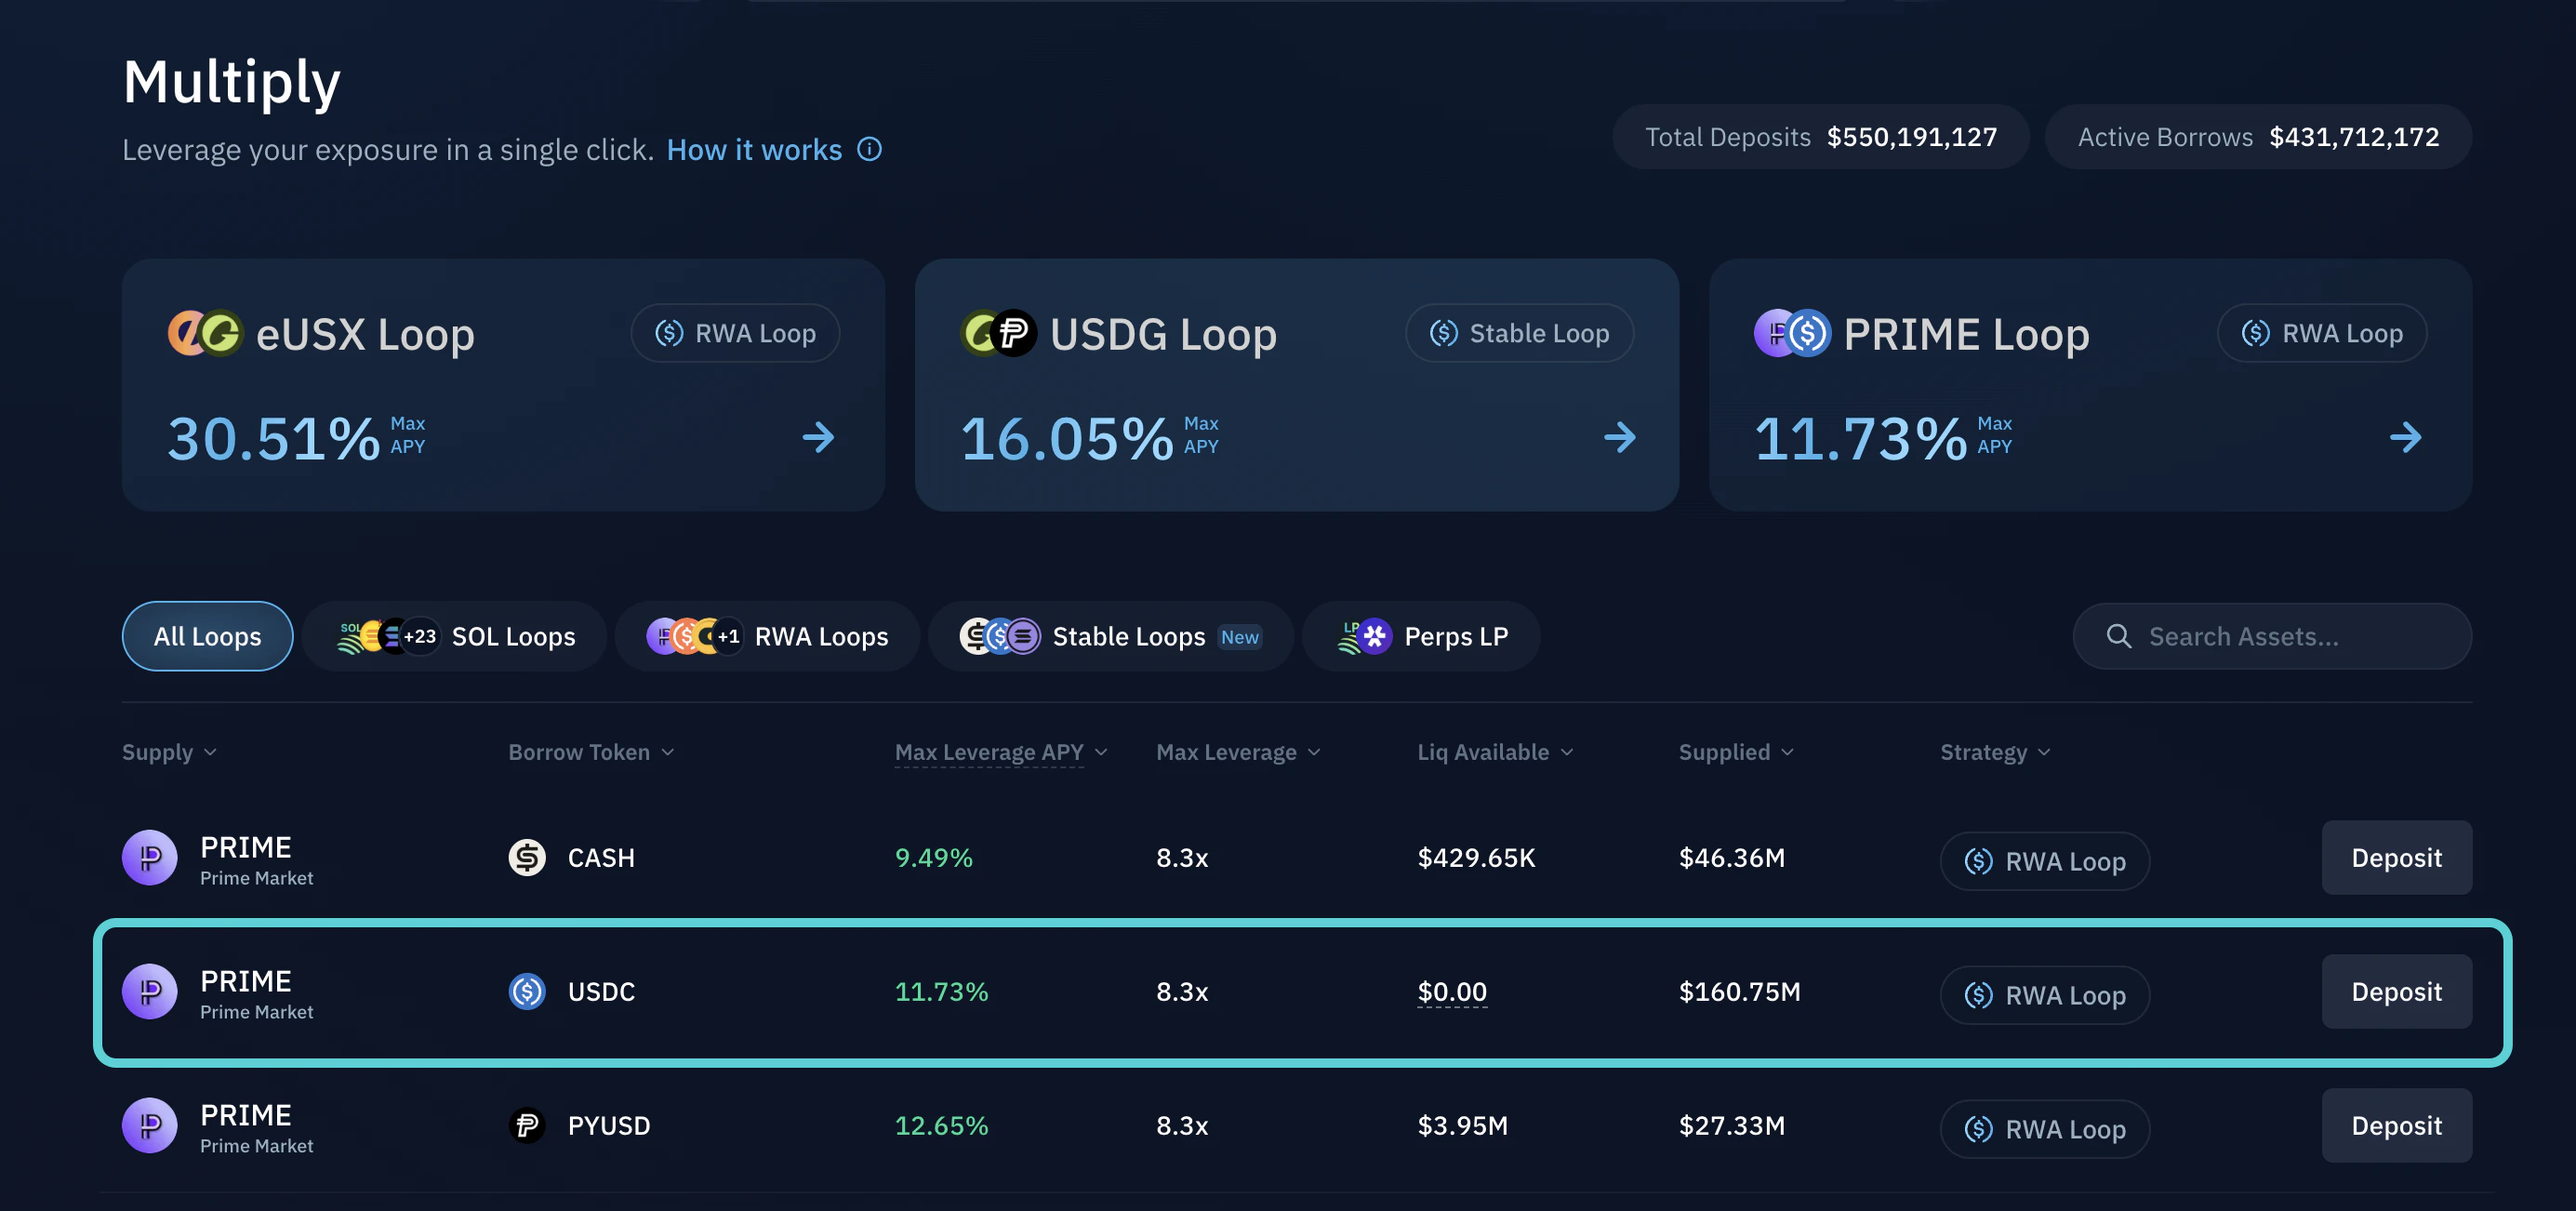The width and height of the screenshot is (2576, 1211).
Task: Click the $429.65K liquidity value
Action: 1476,858
